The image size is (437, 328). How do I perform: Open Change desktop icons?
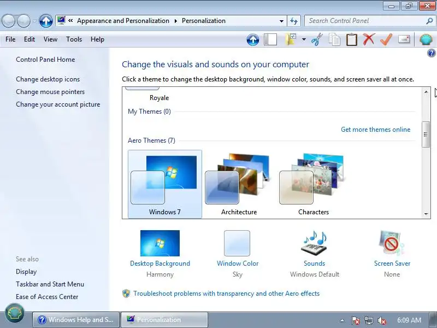[x=48, y=79]
